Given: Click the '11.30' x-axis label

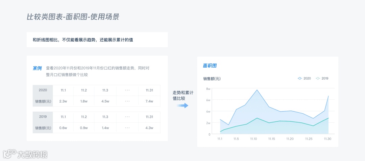Looking at the screenshot, I should (327, 139).
